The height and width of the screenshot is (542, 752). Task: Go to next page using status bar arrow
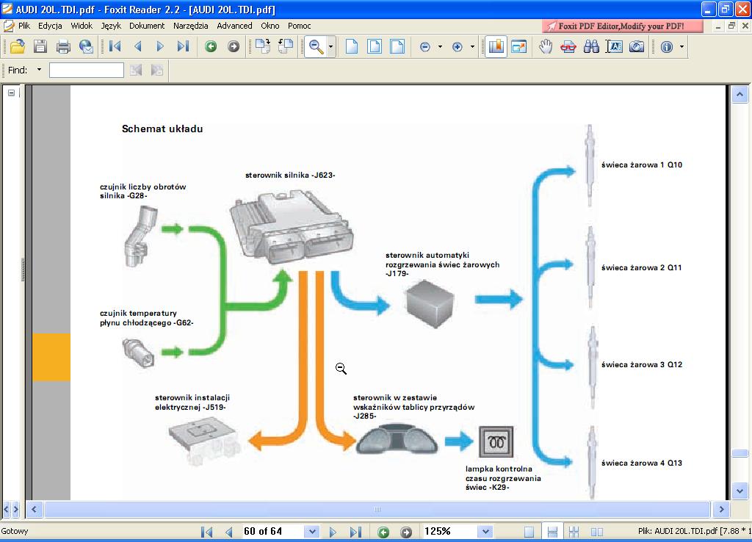click(333, 531)
